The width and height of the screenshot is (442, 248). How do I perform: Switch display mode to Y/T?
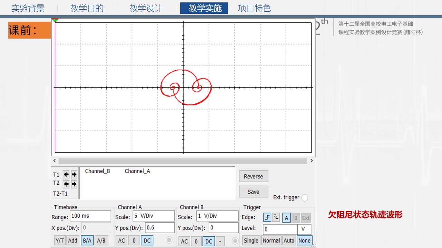coord(60,241)
